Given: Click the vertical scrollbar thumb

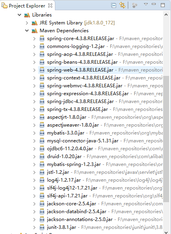Looking at the screenshot, I should click(x=166, y=139).
